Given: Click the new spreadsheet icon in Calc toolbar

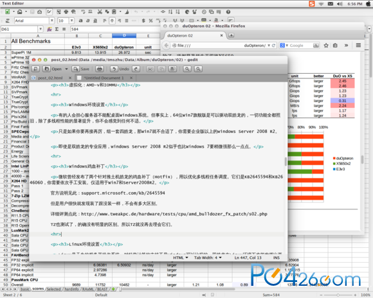Looking at the screenshot, I should click(7, 12).
